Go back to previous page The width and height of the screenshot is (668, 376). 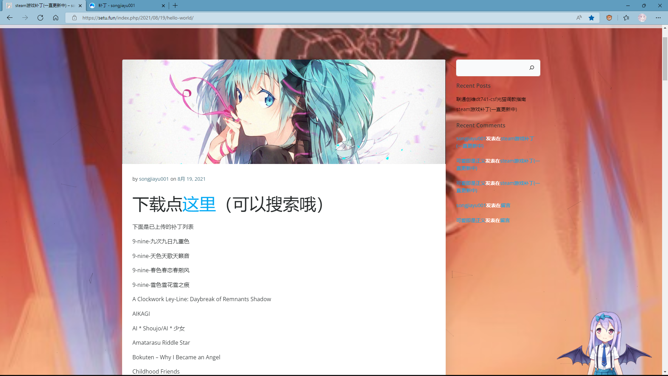pyautogui.click(x=10, y=18)
